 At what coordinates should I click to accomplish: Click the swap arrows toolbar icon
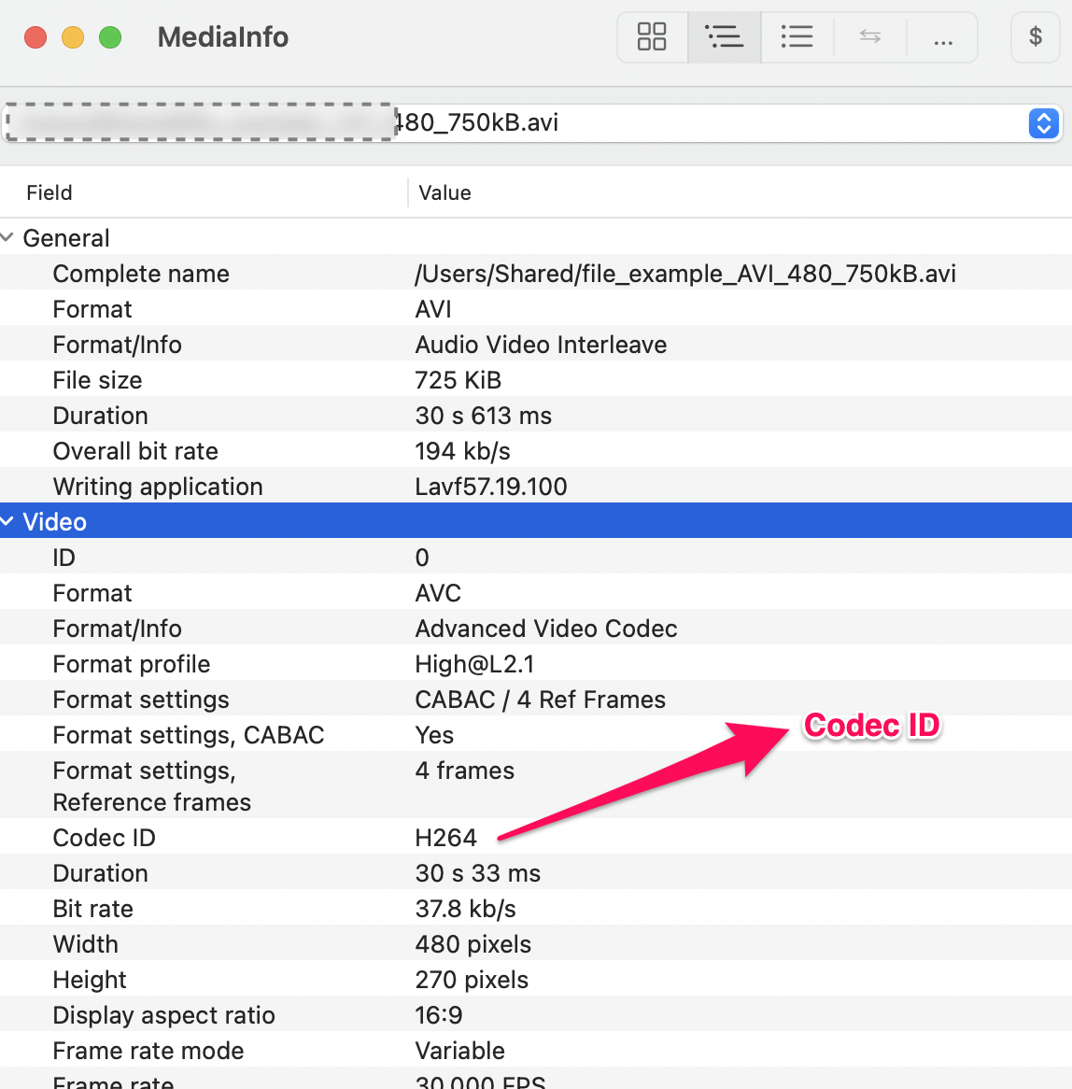[x=869, y=37]
